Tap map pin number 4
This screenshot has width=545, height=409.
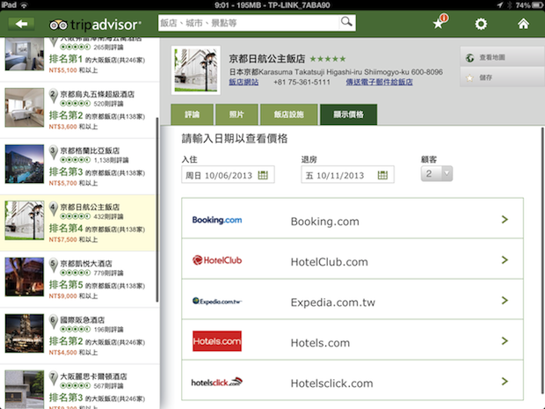click(53, 208)
